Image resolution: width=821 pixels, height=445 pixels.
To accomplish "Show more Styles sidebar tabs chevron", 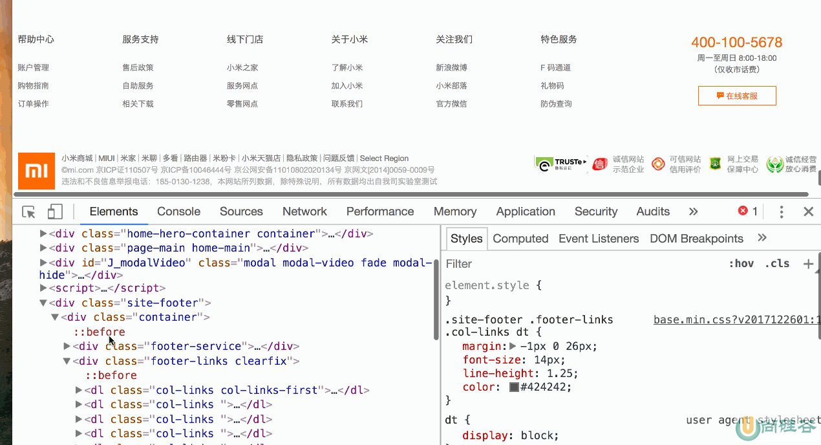I will pyautogui.click(x=762, y=238).
